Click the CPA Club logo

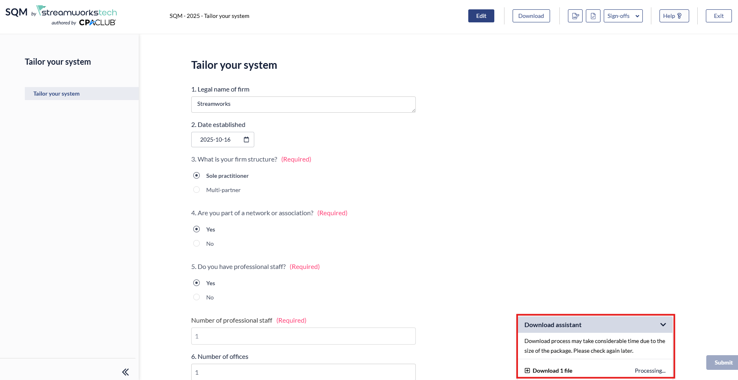point(97,23)
